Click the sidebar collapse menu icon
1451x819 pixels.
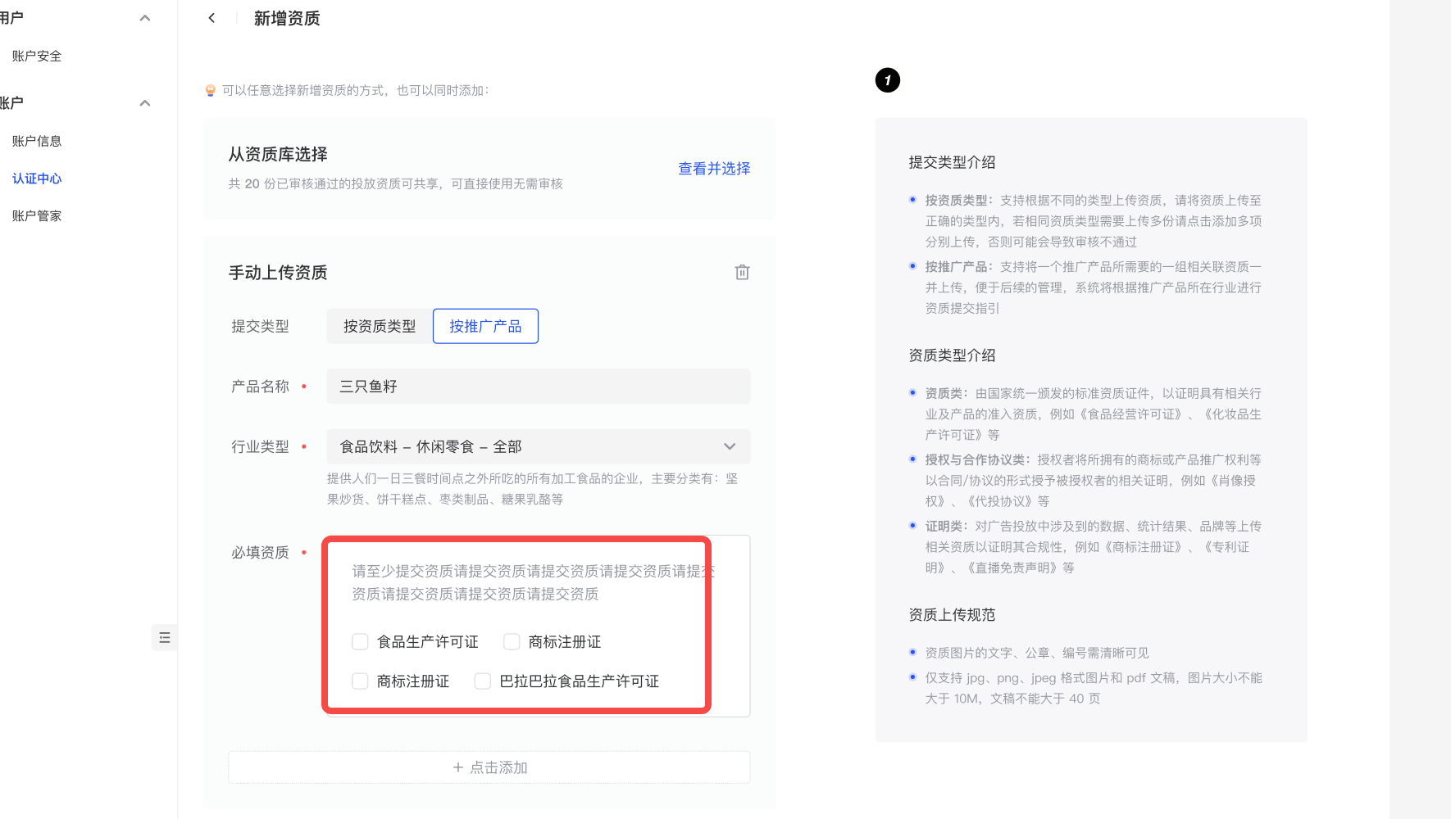pyautogui.click(x=165, y=637)
